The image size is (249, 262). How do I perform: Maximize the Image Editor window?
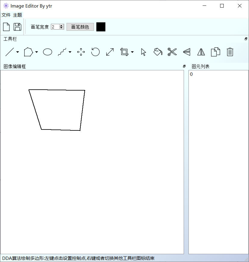tap(222, 6)
